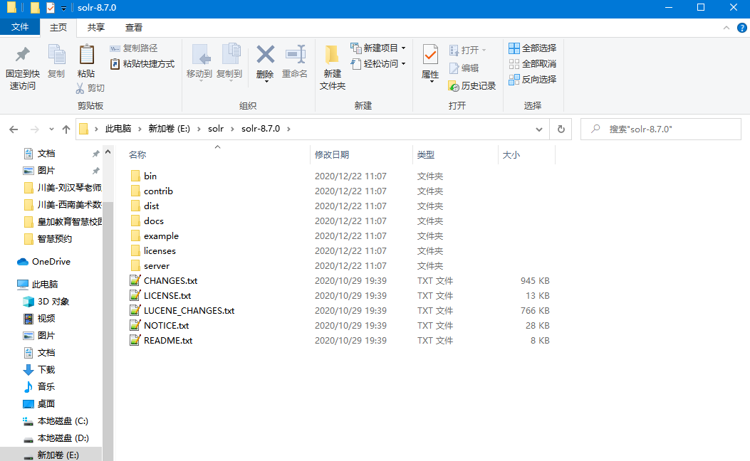Sort by Date modified column
This screenshot has height=461, width=750.
(x=332, y=155)
